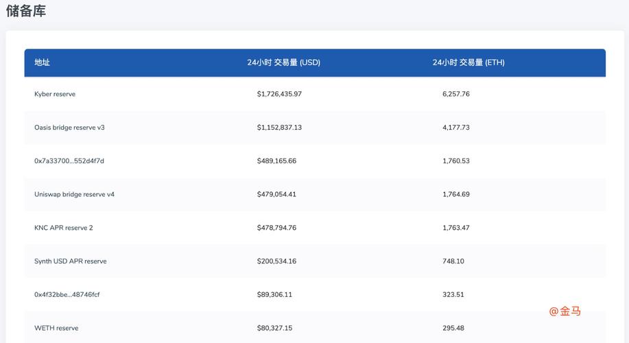Click the @金马 watermark text
Screen dimensions: 629x343
pyautogui.click(x=565, y=311)
